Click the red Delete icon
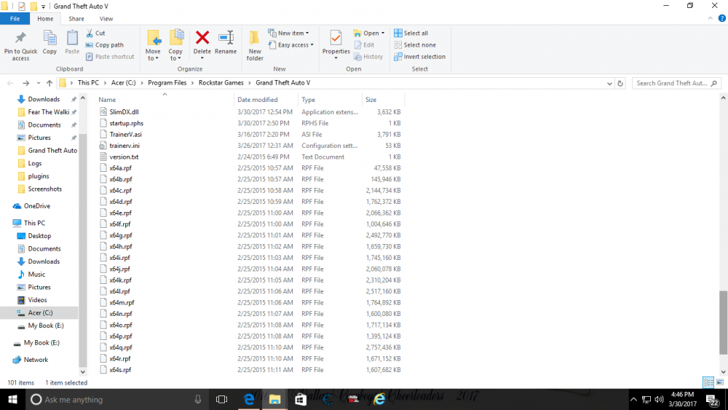 pyautogui.click(x=202, y=37)
